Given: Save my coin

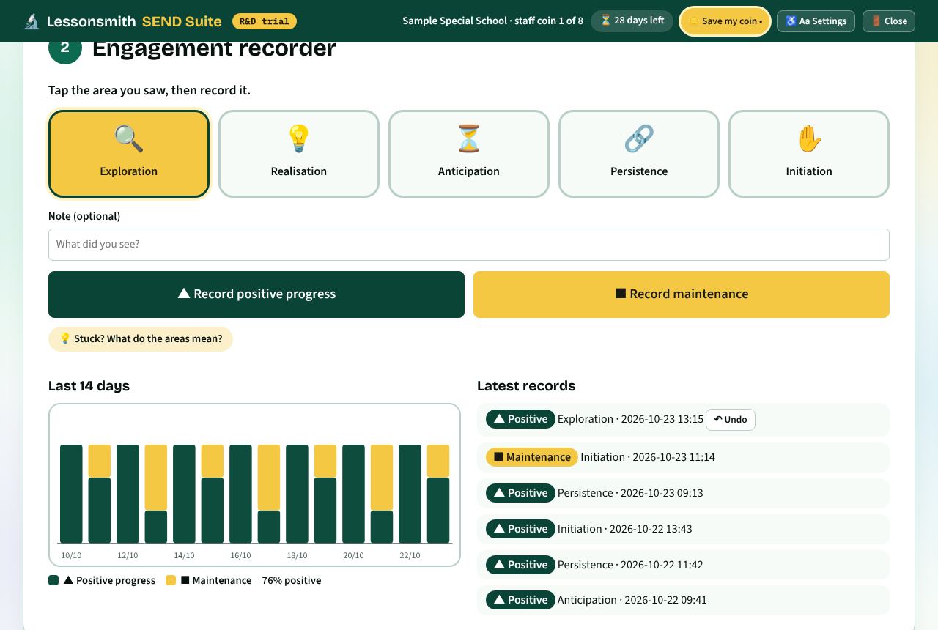Looking at the screenshot, I should pos(725,21).
